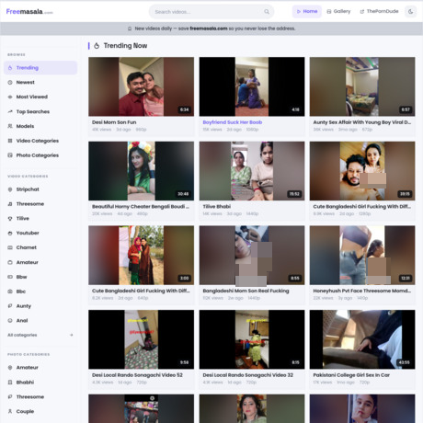The height and width of the screenshot is (423, 423).
Task: Click the Video Categories grid icon
Action: point(10,141)
